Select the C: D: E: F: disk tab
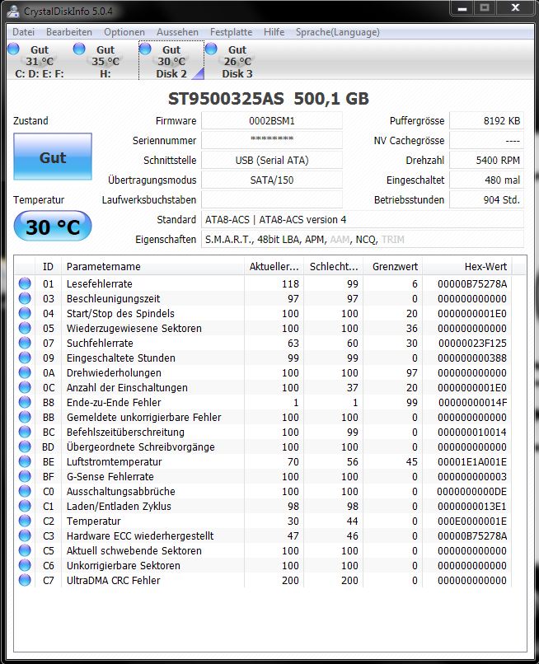Screen dimensions: 539x664 tap(40, 61)
